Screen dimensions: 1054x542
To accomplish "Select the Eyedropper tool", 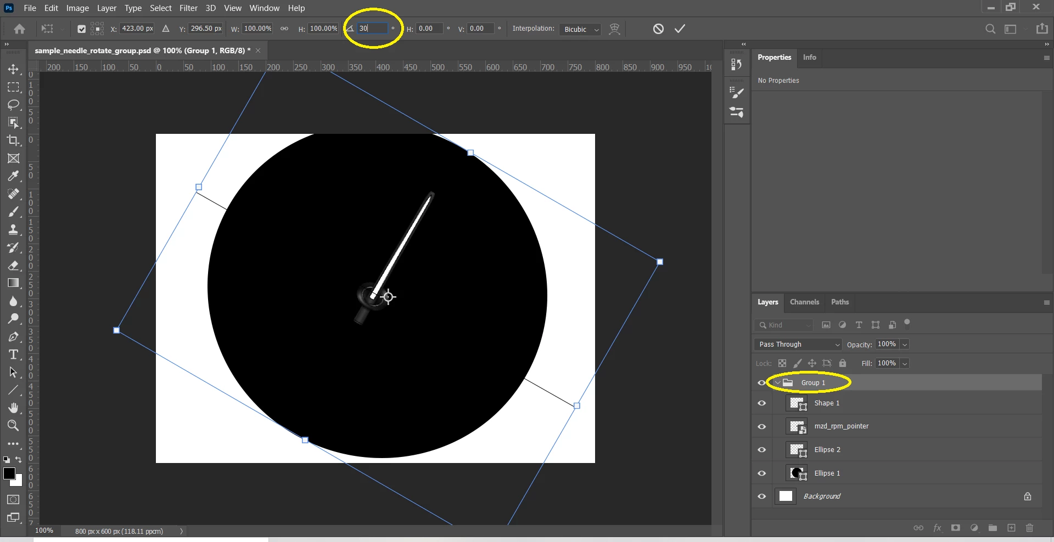I will point(14,176).
